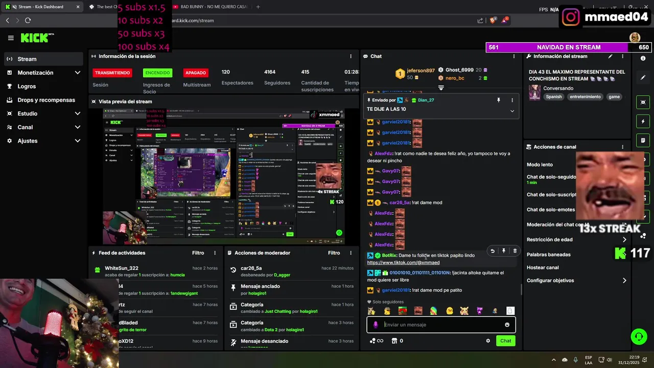Edit stream info with the pencil icon in the header
654x368 pixels.
click(x=611, y=56)
